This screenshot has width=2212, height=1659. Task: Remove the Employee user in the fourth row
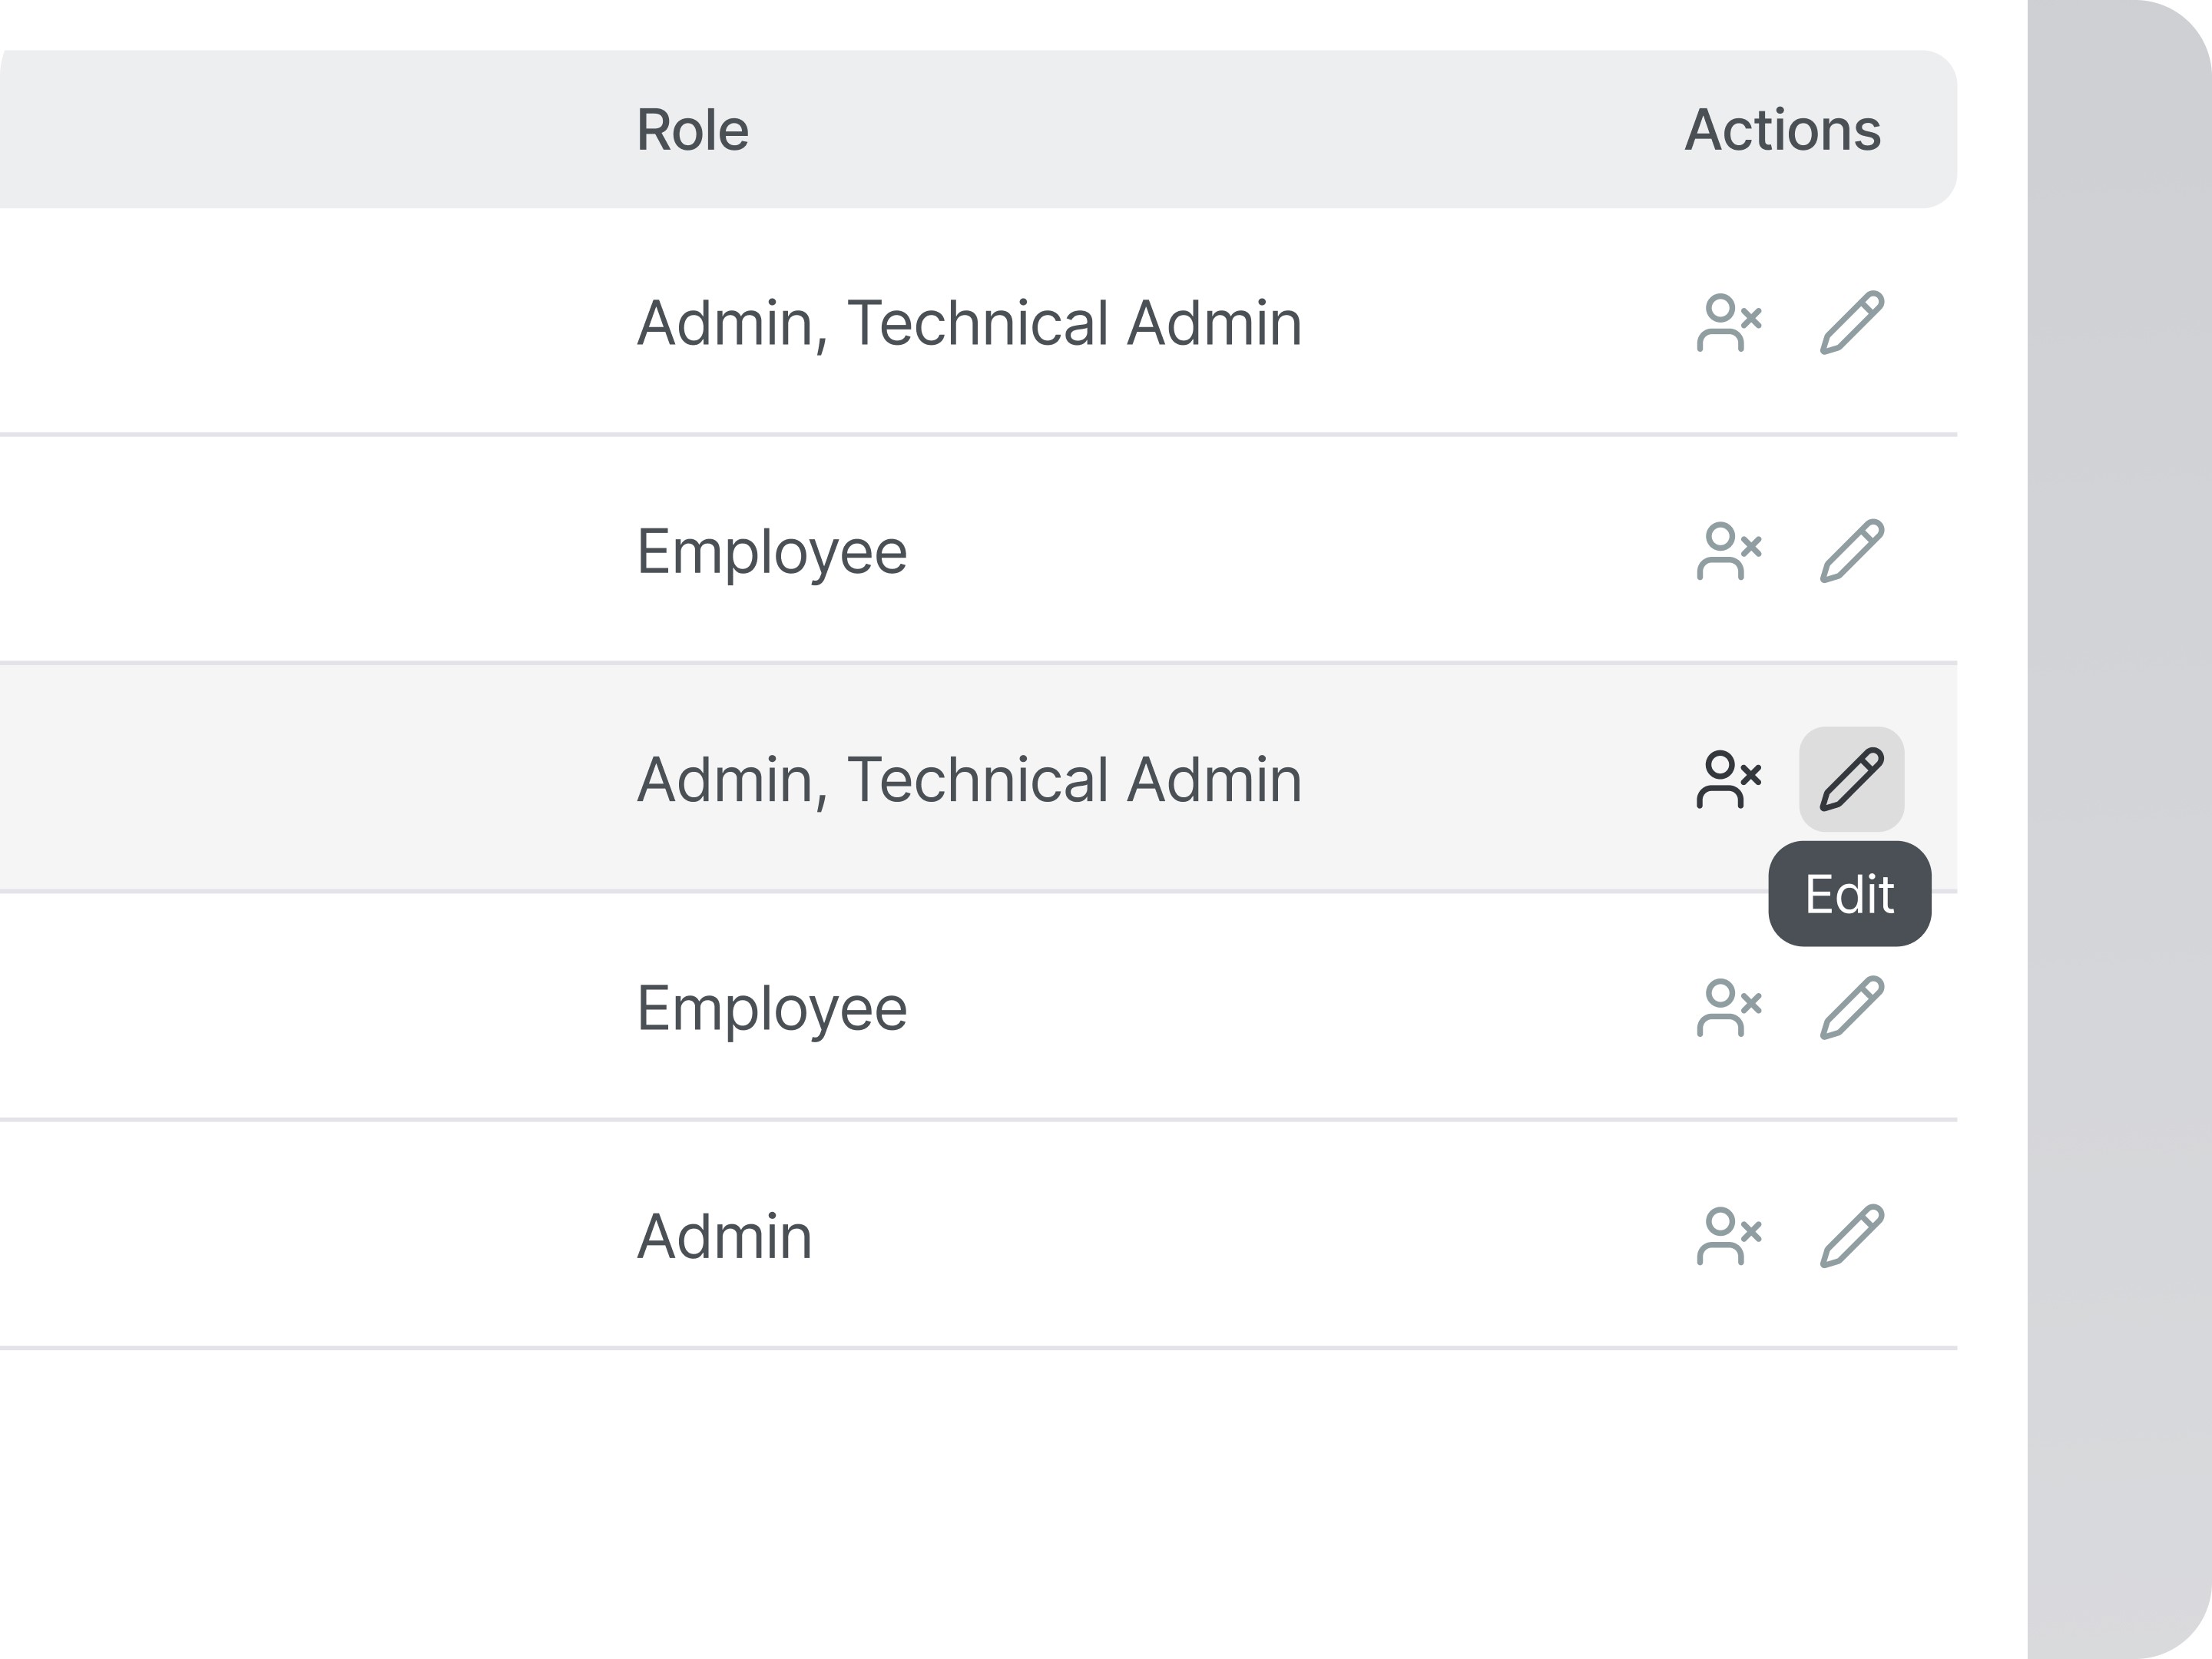[1729, 1008]
